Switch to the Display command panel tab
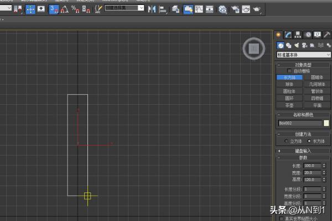This screenshot has width=332, height=221. (x=318, y=34)
